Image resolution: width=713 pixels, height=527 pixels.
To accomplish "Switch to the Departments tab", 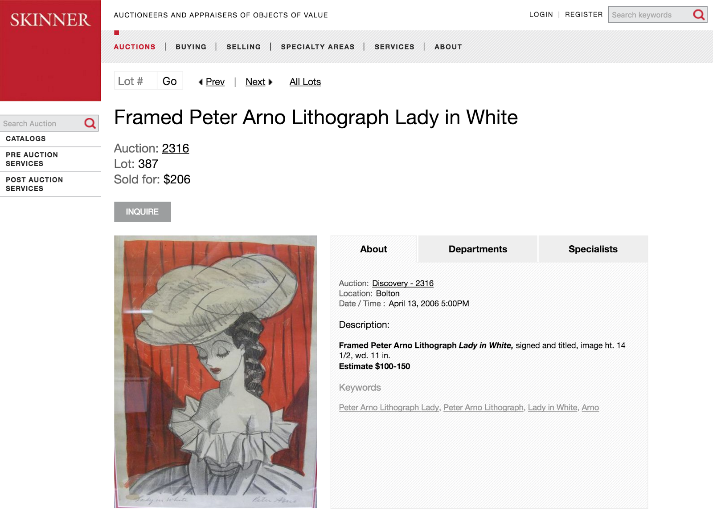I will [x=478, y=249].
